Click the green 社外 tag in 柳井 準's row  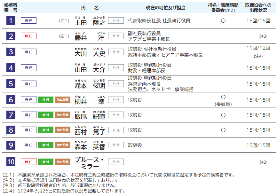[46, 100]
